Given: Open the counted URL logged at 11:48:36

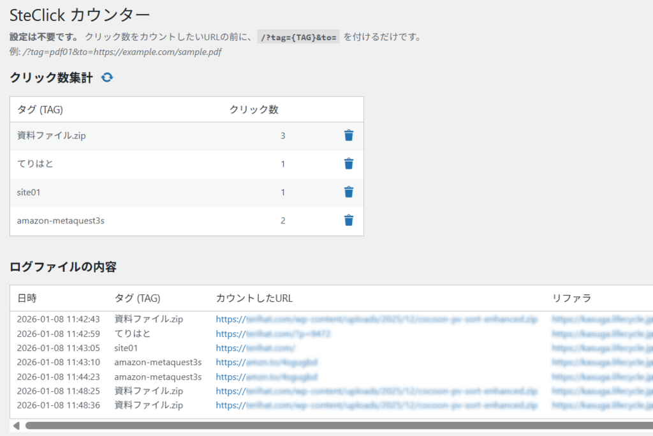Looking at the screenshot, I should [x=376, y=405].
